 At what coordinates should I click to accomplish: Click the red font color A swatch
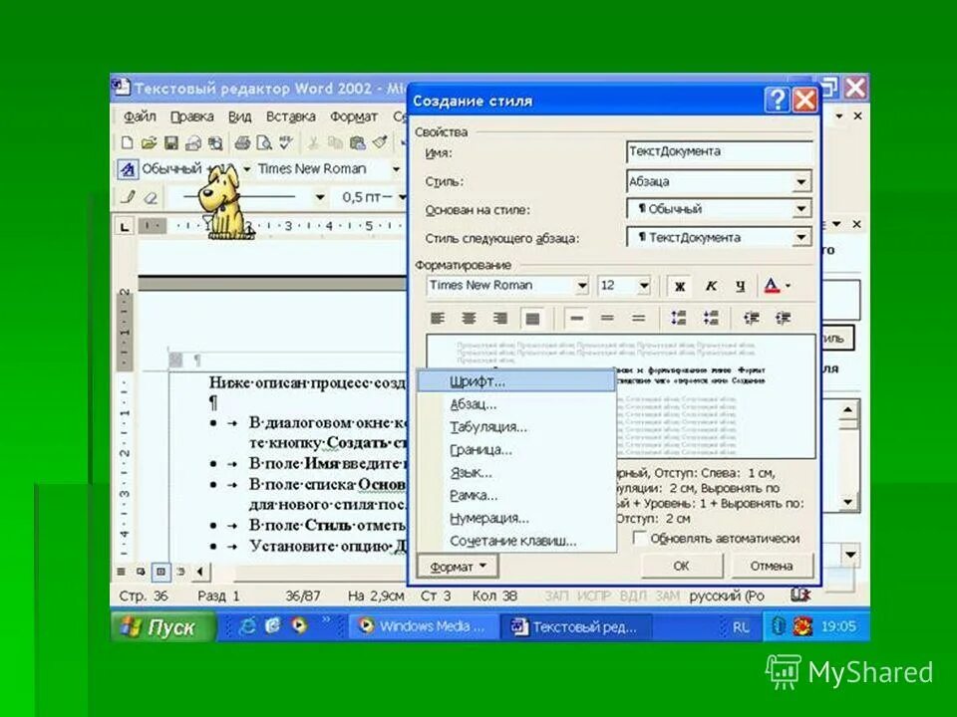[772, 286]
